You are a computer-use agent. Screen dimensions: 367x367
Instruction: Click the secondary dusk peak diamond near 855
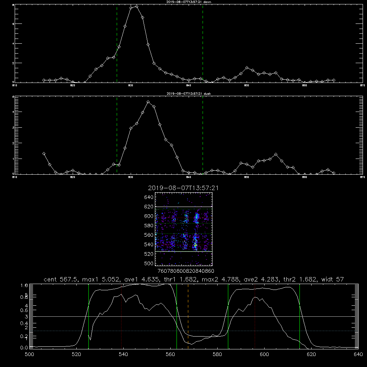(276, 154)
